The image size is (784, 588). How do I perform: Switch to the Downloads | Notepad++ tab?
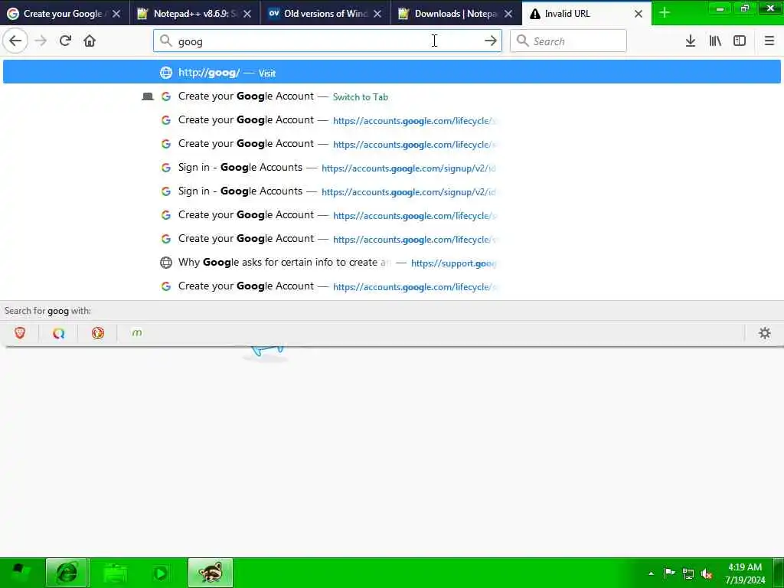[x=456, y=14]
